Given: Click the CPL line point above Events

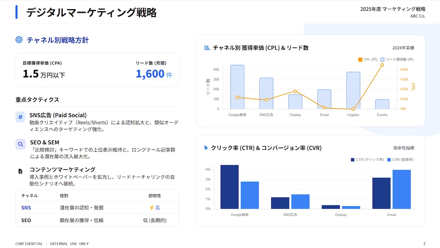Looking at the screenshot, I should click(x=382, y=65).
